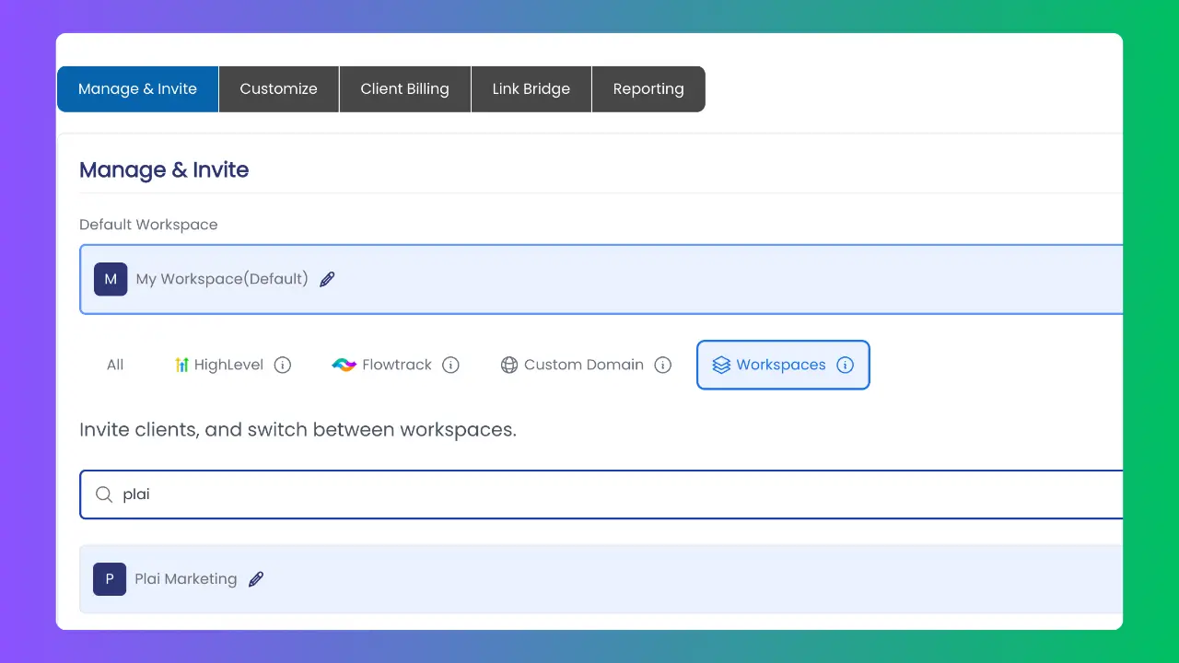Click the 'Invite clients, and switch between workspaces.' text
1179x663 pixels.
pos(298,430)
